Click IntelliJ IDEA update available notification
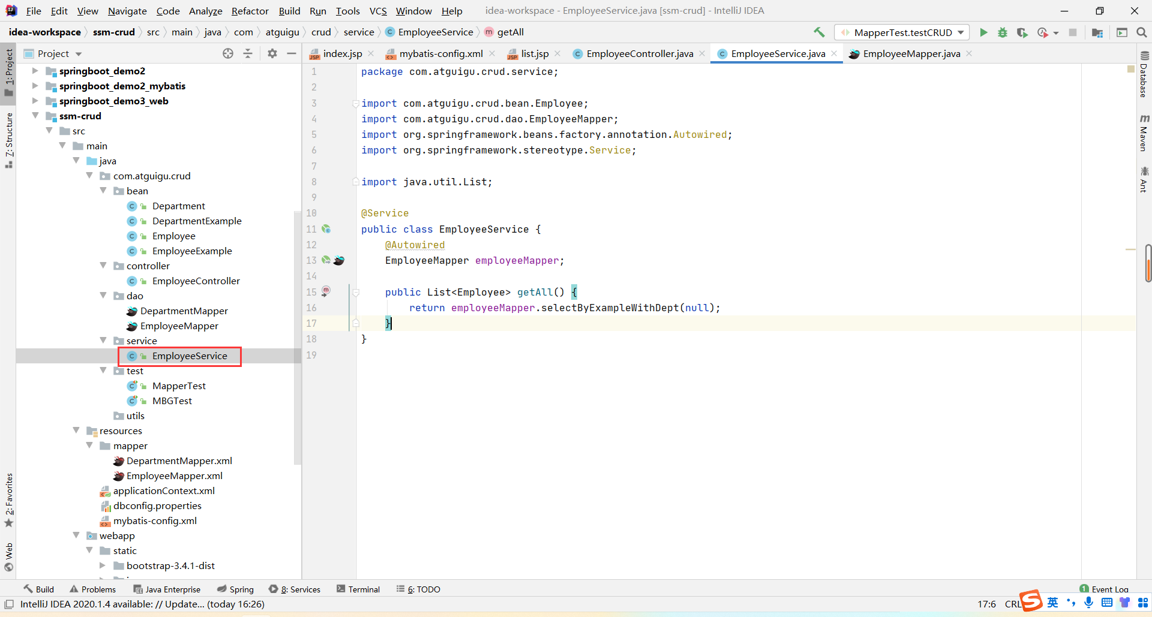Screen dimensions: 1152x617 [142, 604]
